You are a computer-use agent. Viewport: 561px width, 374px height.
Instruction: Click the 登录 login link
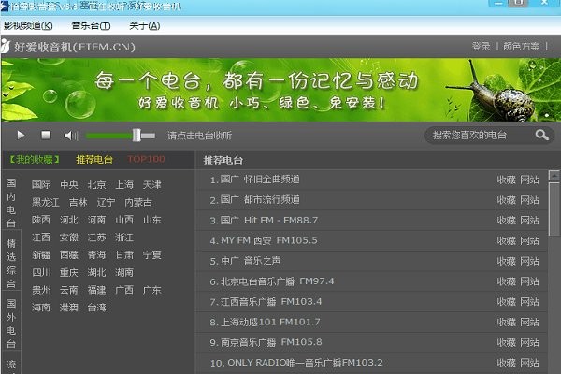pyautogui.click(x=481, y=46)
